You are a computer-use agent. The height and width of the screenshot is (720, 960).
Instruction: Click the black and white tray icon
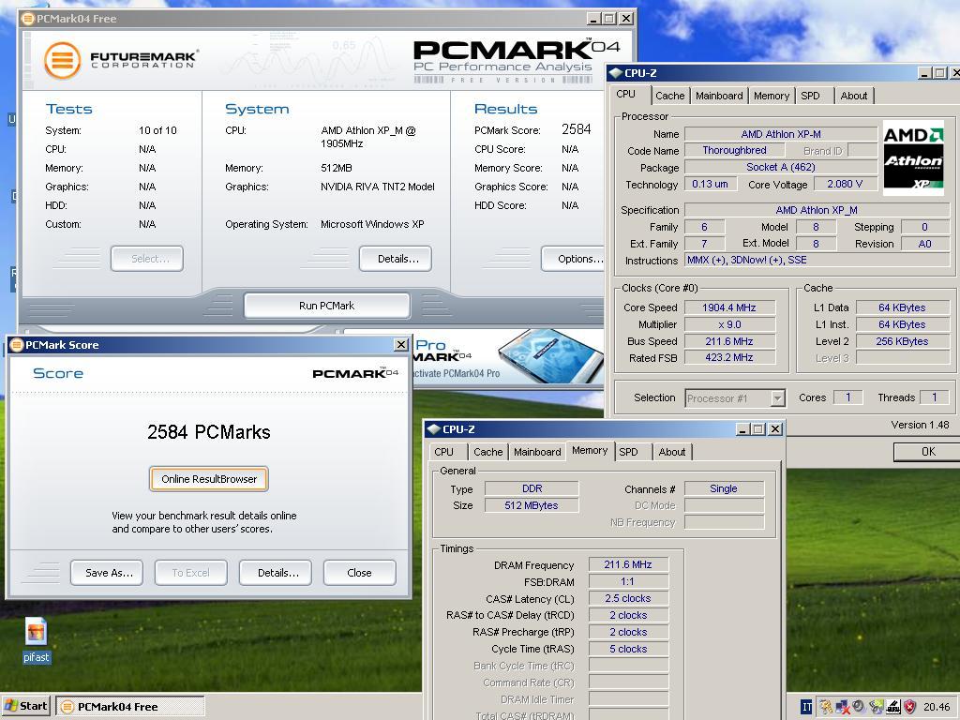click(893, 707)
